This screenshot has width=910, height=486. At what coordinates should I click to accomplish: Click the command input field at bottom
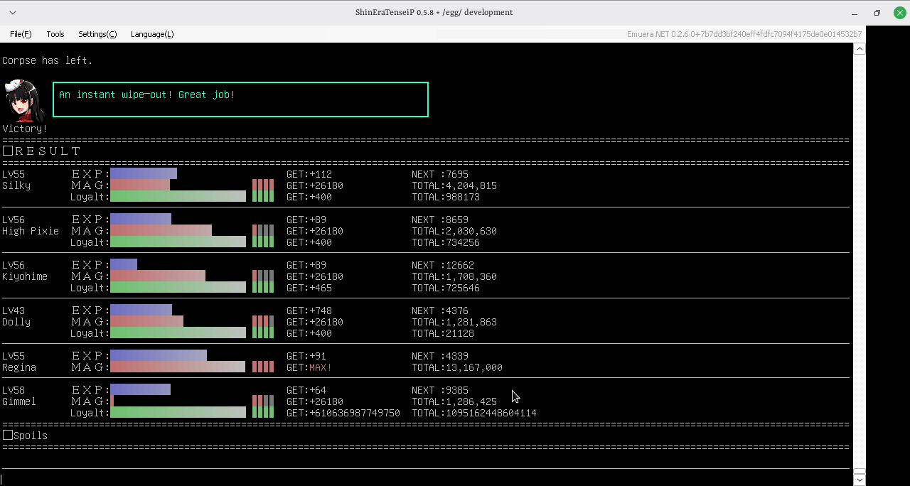[x=425, y=479]
